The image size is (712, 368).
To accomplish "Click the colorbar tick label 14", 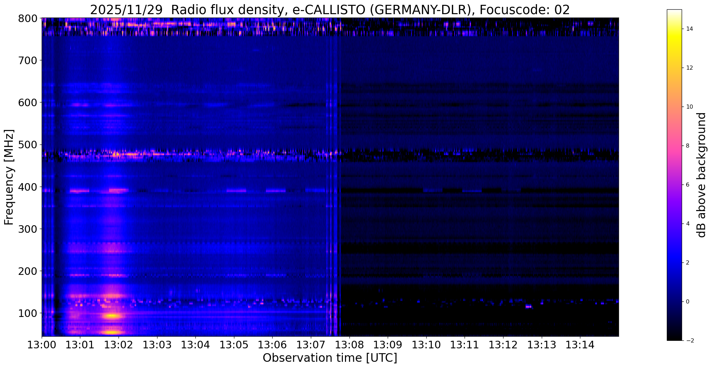I will (690, 29).
